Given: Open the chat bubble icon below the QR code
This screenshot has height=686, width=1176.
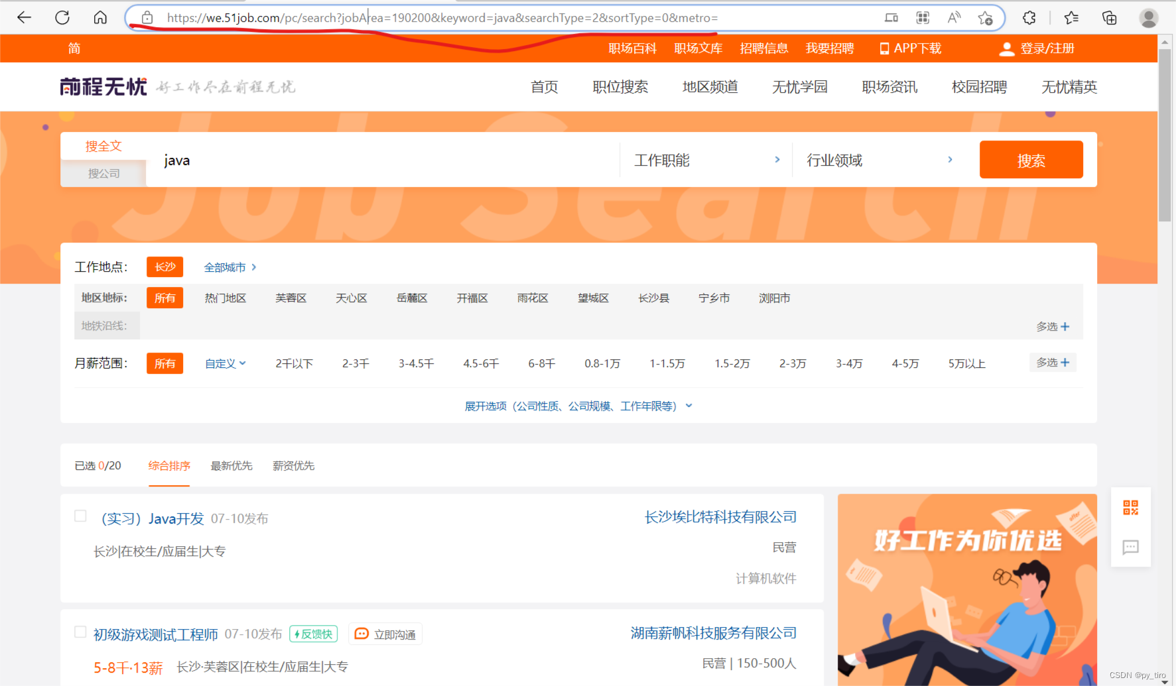Looking at the screenshot, I should coord(1131,547).
